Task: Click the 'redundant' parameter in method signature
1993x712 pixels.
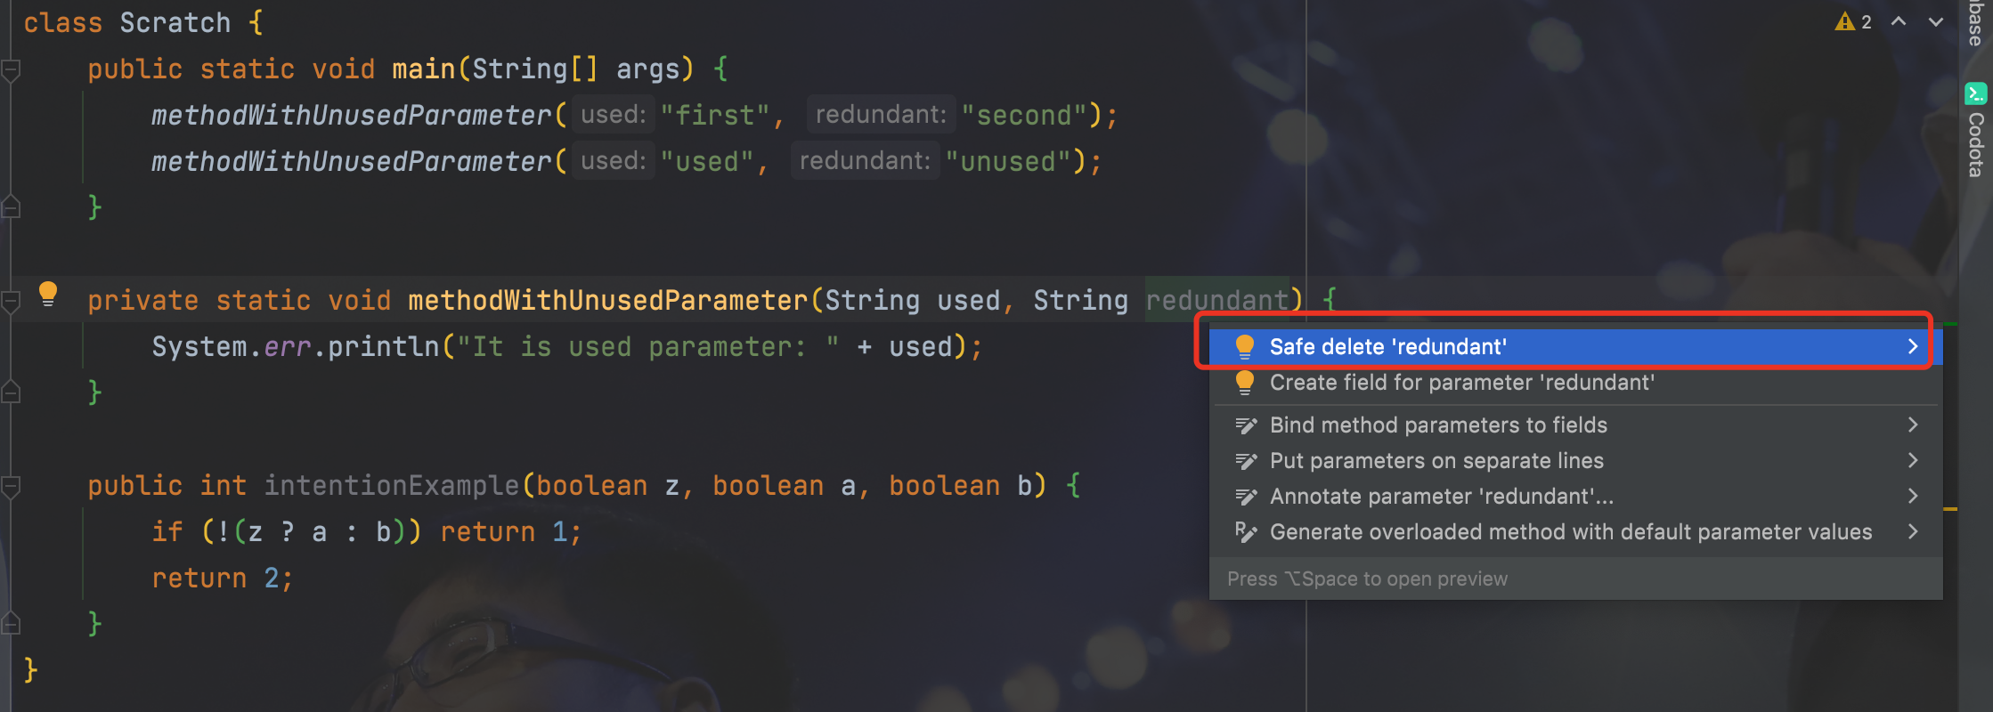Action: 1216,301
